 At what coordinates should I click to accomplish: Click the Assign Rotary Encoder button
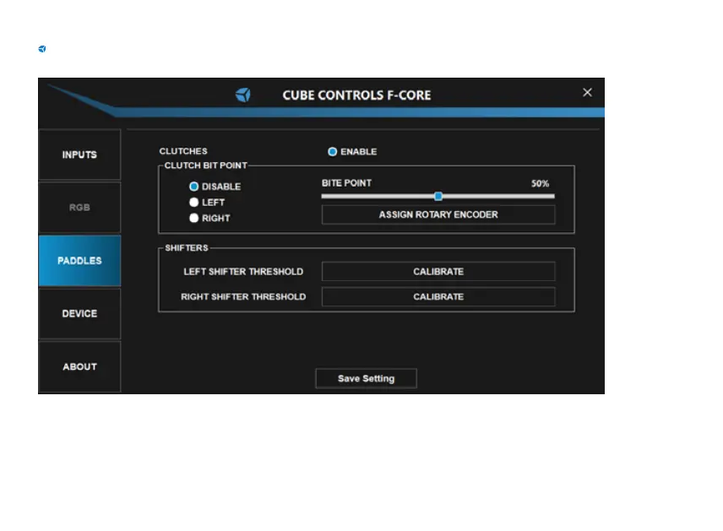(438, 214)
